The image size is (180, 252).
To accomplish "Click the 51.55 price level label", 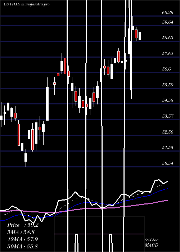I will pos(168,148).
